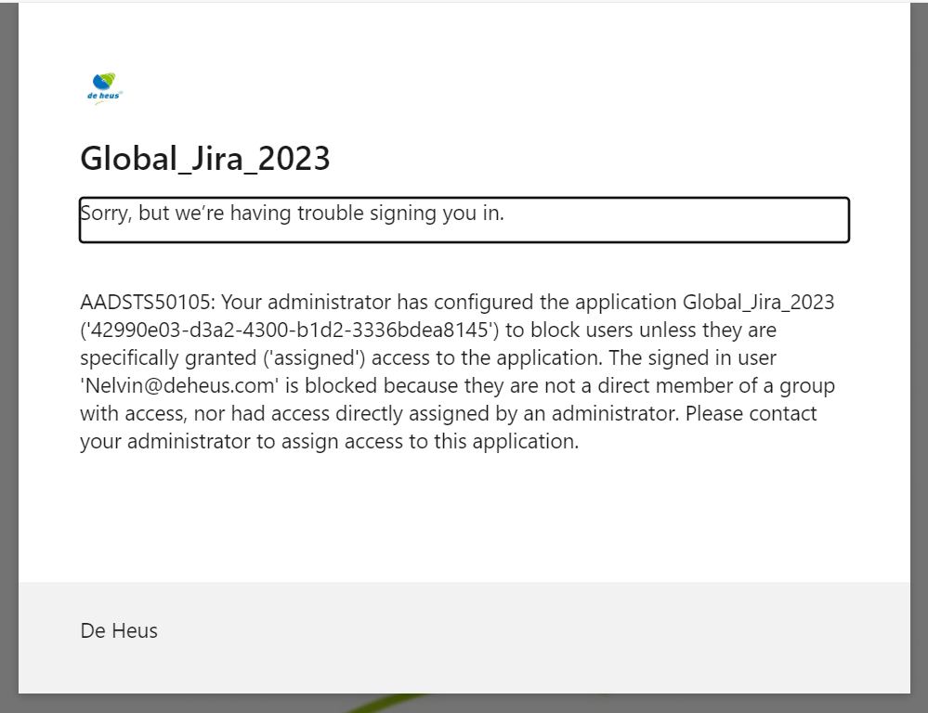Click the application ID '42990e03-d3a2-4300-b1d2-3336bdea8145'

[x=290, y=331]
